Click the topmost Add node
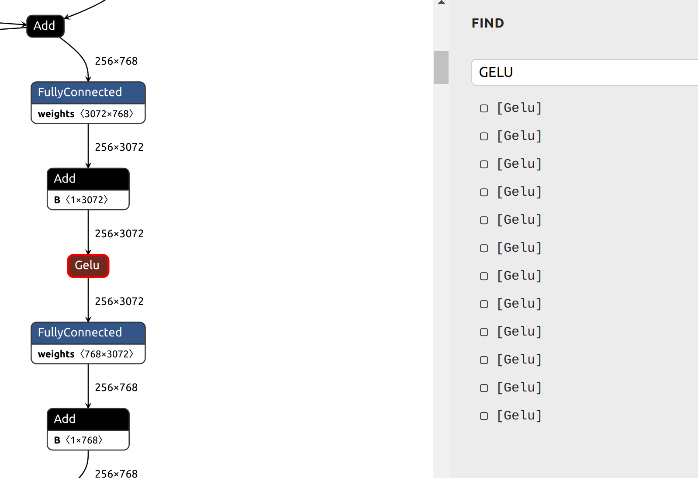Image resolution: width=698 pixels, height=478 pixels. 45,26
